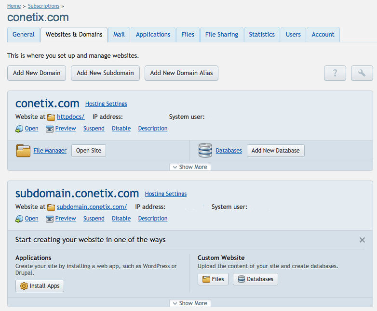Image resolution: width=377 pixels, height=311 pixels.
Task: Click the large Databases cylinder icon
Action: [205, 150]
